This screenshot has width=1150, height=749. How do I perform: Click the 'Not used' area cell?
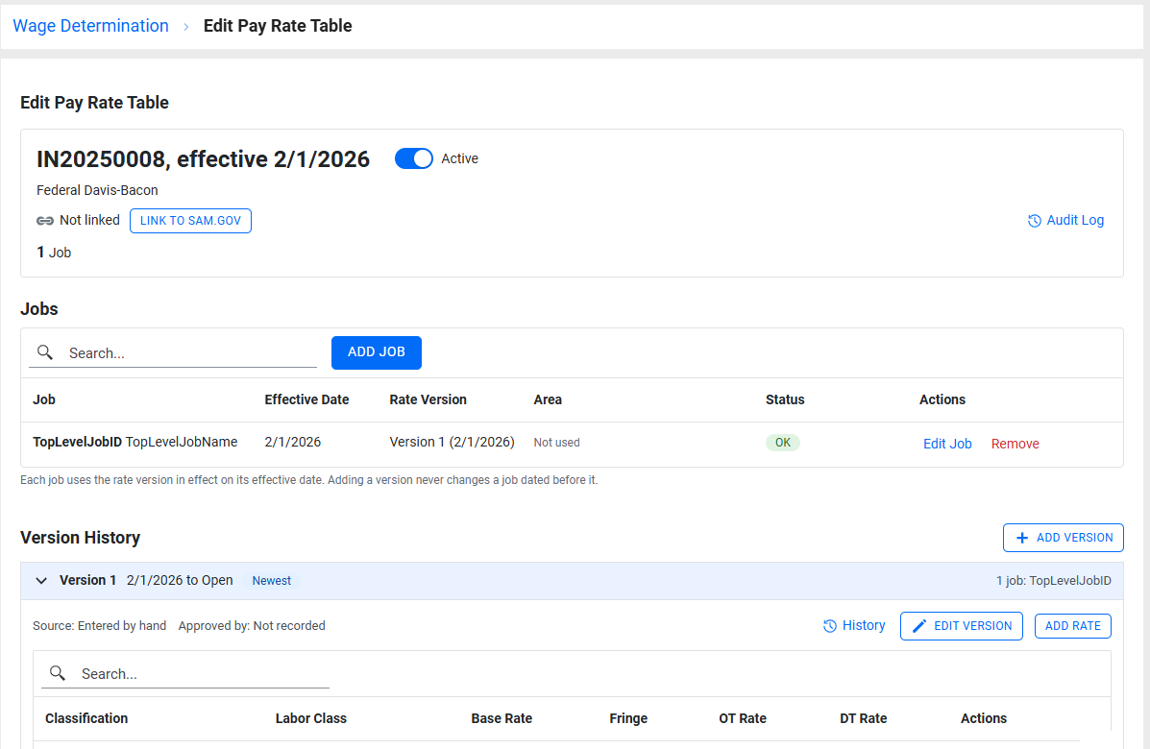click(x=556, y=443)
